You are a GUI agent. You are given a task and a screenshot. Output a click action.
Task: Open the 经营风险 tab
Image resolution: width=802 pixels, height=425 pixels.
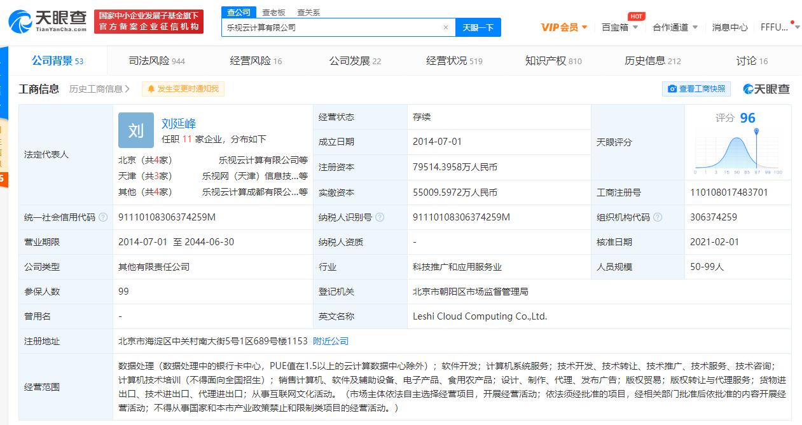(x=256, y=61)
